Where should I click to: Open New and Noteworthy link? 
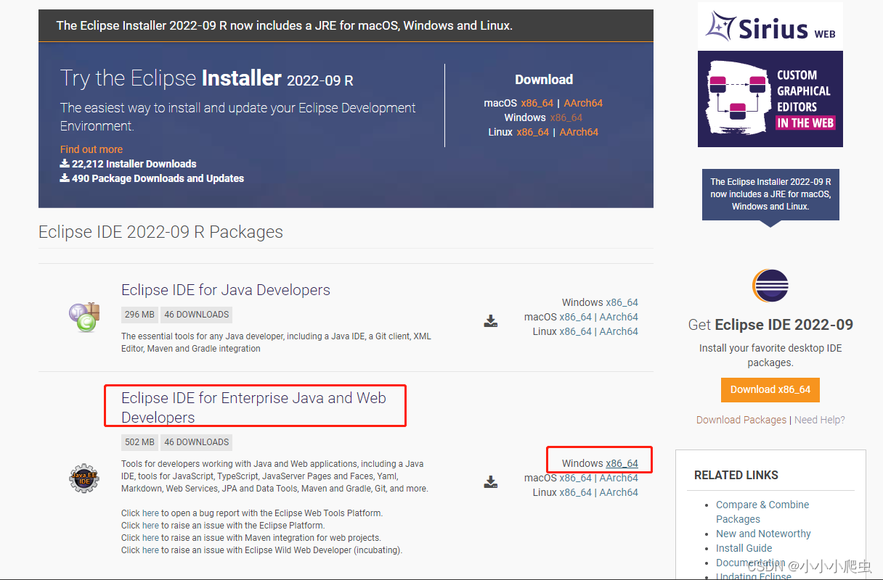tap(763, 534)
